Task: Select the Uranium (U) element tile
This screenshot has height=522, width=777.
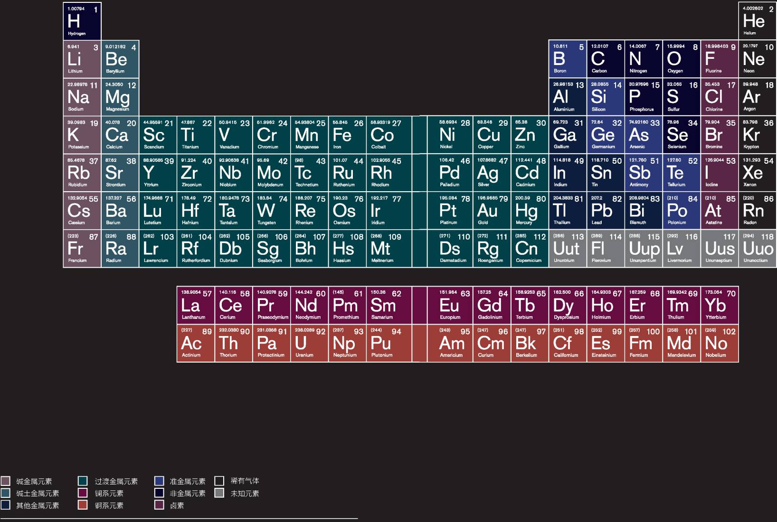Action: 310,343
